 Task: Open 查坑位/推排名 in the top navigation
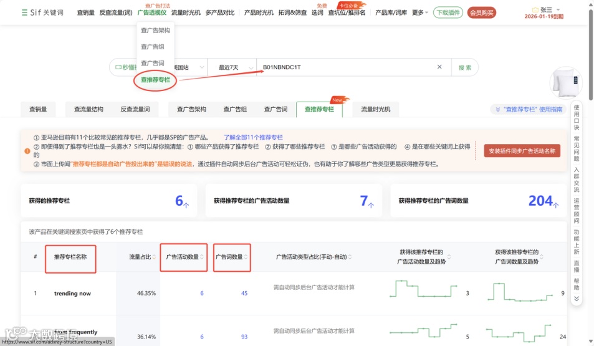(x=347, y=12)
